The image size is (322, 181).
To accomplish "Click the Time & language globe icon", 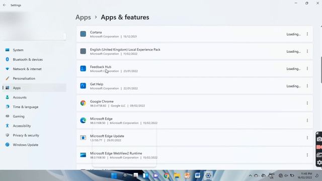I will coord(8,107).
